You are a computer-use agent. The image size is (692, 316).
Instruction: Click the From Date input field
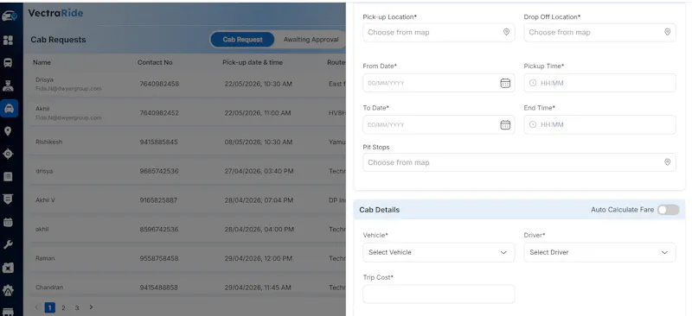(x=439, y=83)
